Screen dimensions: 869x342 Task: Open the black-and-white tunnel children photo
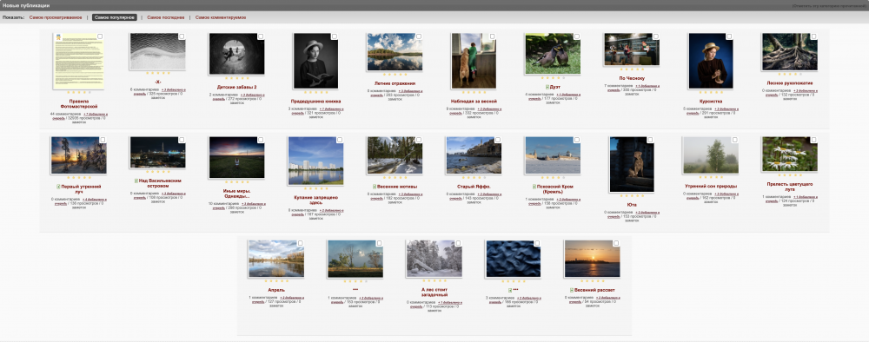pos(236,54)
